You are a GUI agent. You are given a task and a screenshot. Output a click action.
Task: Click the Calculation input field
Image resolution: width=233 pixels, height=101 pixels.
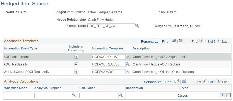tap(99, 95)
